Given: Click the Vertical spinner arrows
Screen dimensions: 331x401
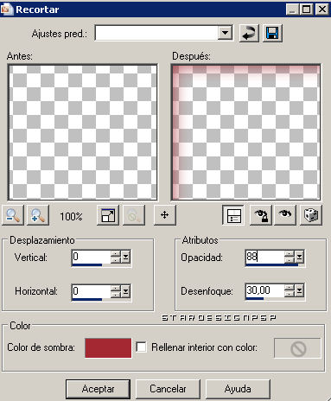Looking at the screenshot, I should (x=116, y=257).
